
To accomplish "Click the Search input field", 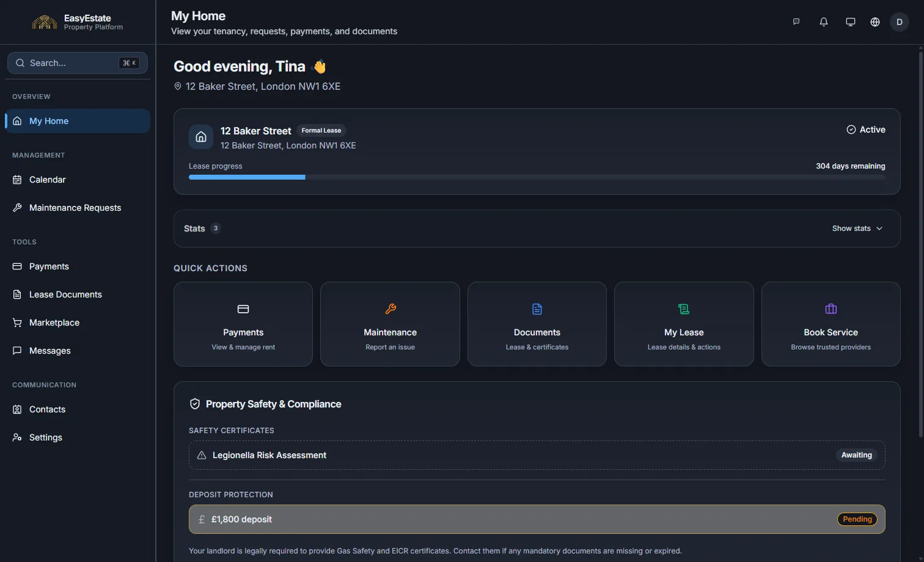I will click(x=78, y=63).
